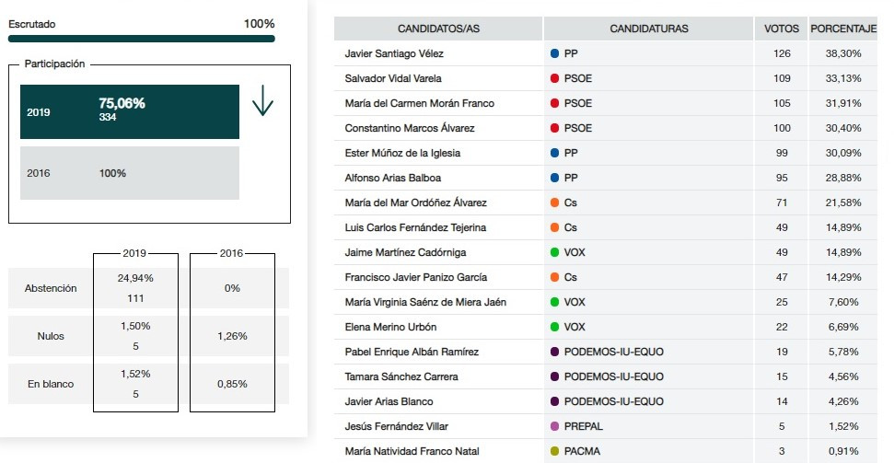The height and width of the screenshot is (463, 894).
Task: Click candidate María del Mar Ordóñez Álvarez
Action: coord(415,203)
